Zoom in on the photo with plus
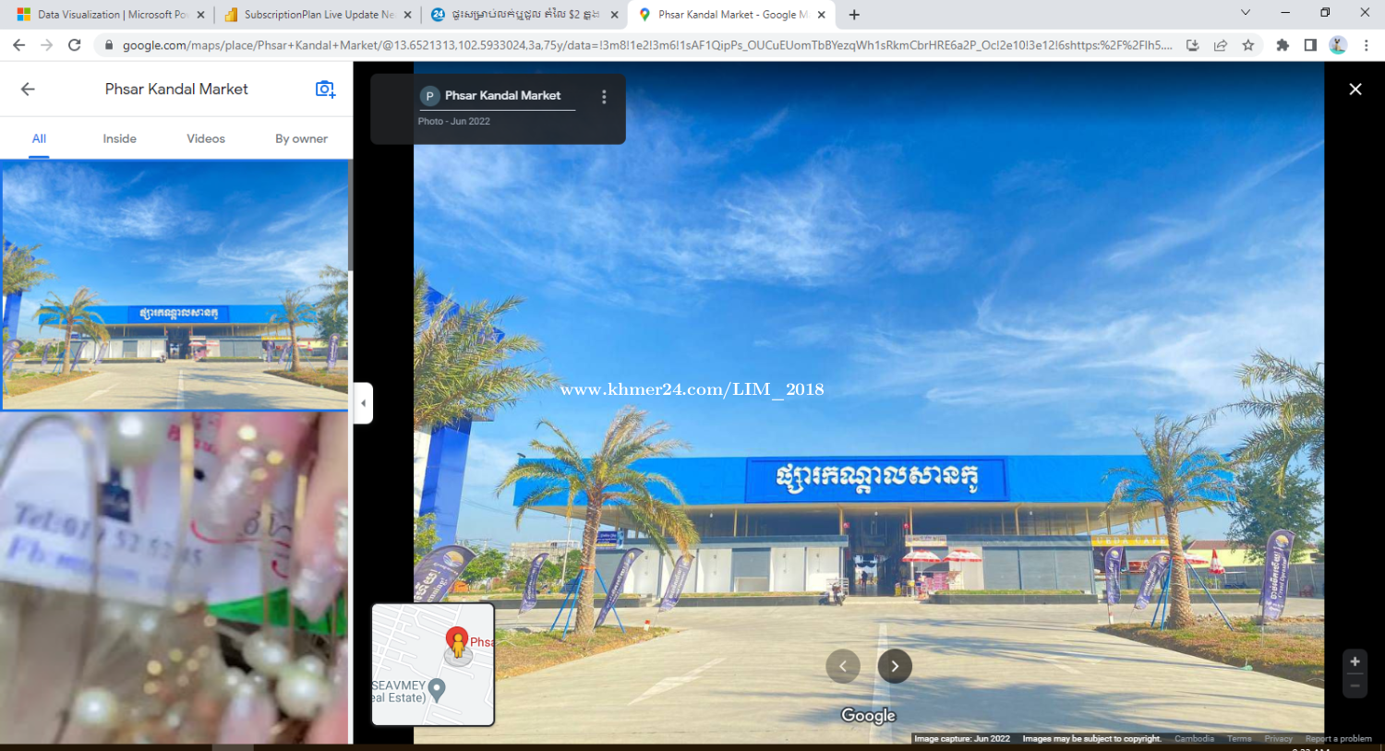Viewport: 1385px width, 751px height. pos(1355,662)
